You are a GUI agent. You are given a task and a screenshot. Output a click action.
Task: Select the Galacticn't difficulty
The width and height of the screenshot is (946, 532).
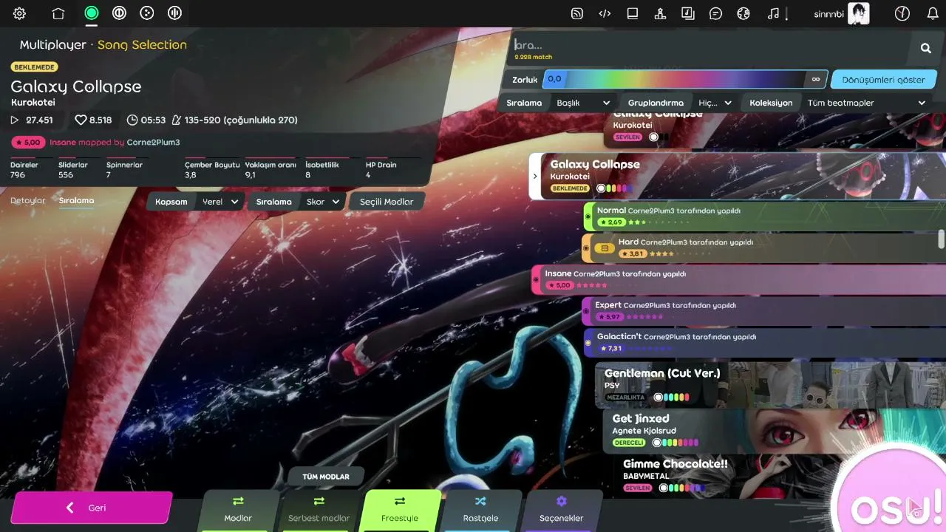pos(765,343)
